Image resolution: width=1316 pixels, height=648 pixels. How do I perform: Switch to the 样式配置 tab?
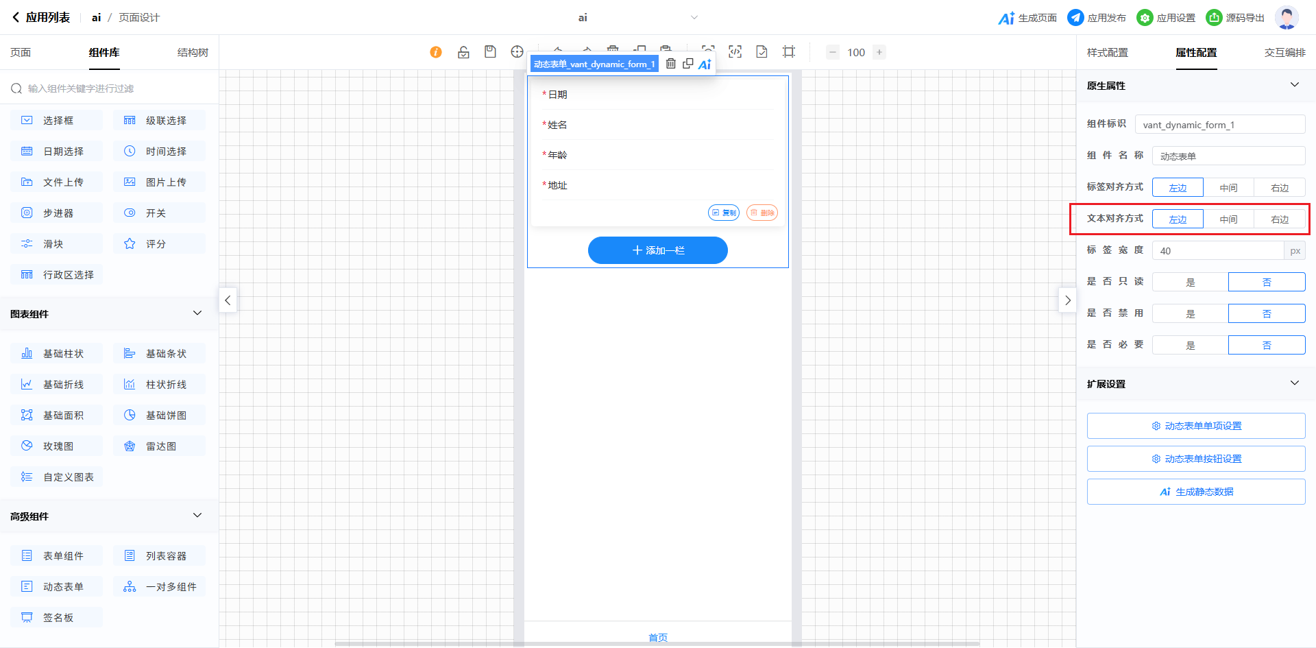coord(1107,53)
